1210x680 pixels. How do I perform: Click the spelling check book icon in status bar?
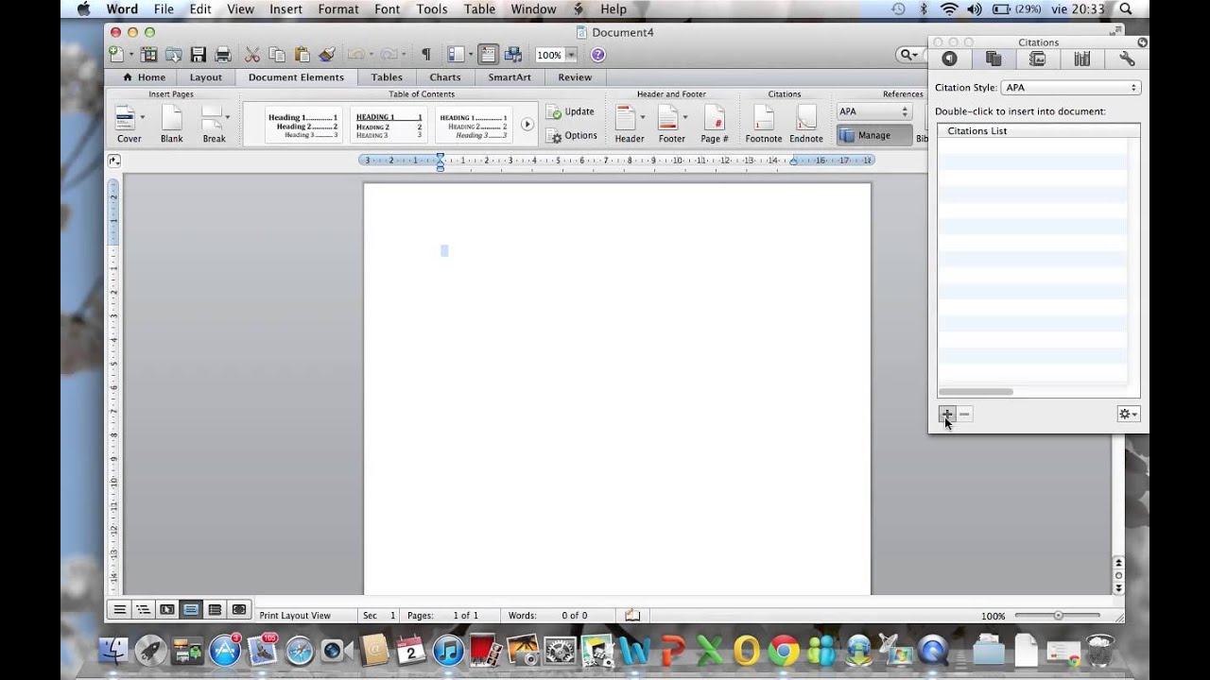tap(632, 616)
